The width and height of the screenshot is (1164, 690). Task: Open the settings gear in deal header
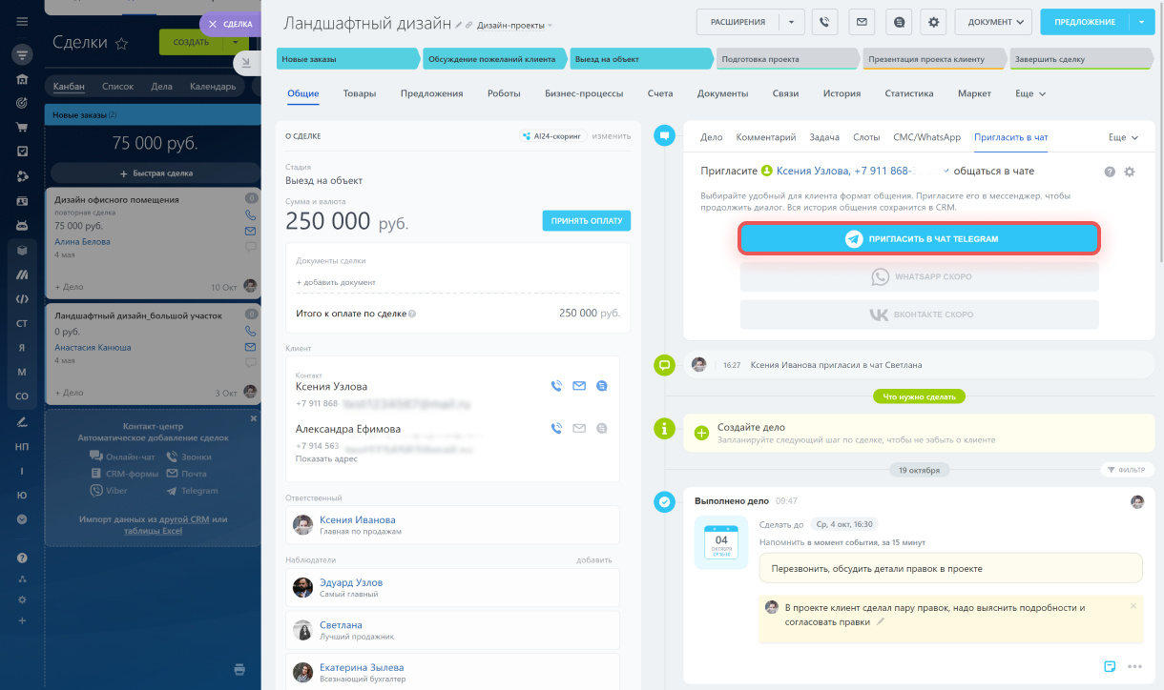pos(934,22)
